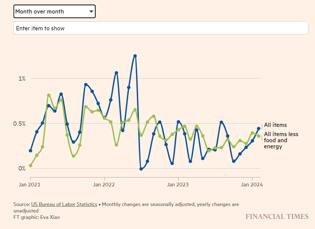Open the Month over month dropdown
315x229 pixels.
[x=55, y=11]
